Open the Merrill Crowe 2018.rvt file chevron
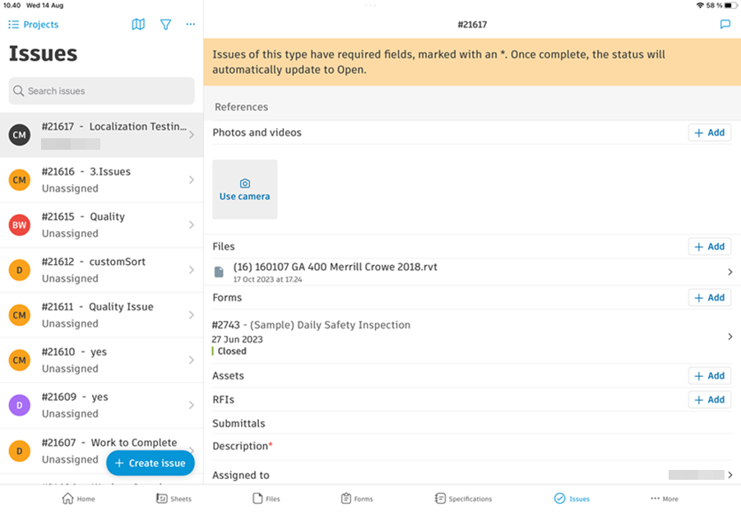The width and height of the screenshot is (741, 516). point(730,272)
